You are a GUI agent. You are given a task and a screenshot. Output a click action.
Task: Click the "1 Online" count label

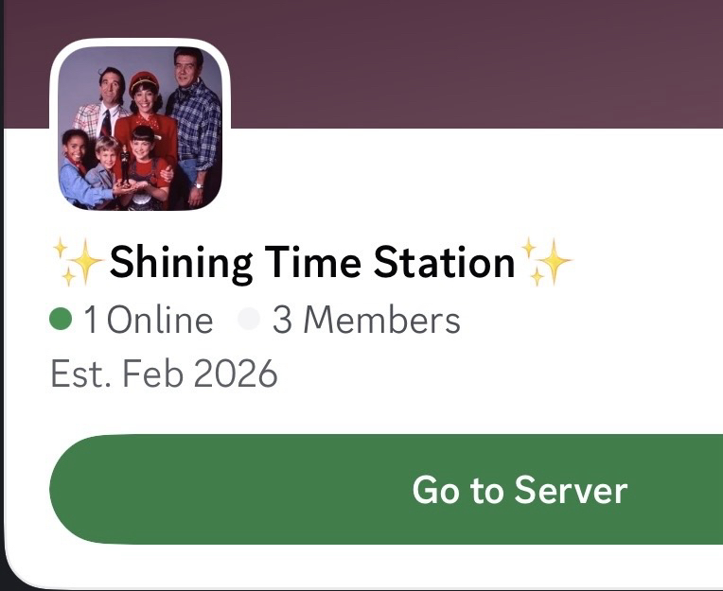pos(147,321)
